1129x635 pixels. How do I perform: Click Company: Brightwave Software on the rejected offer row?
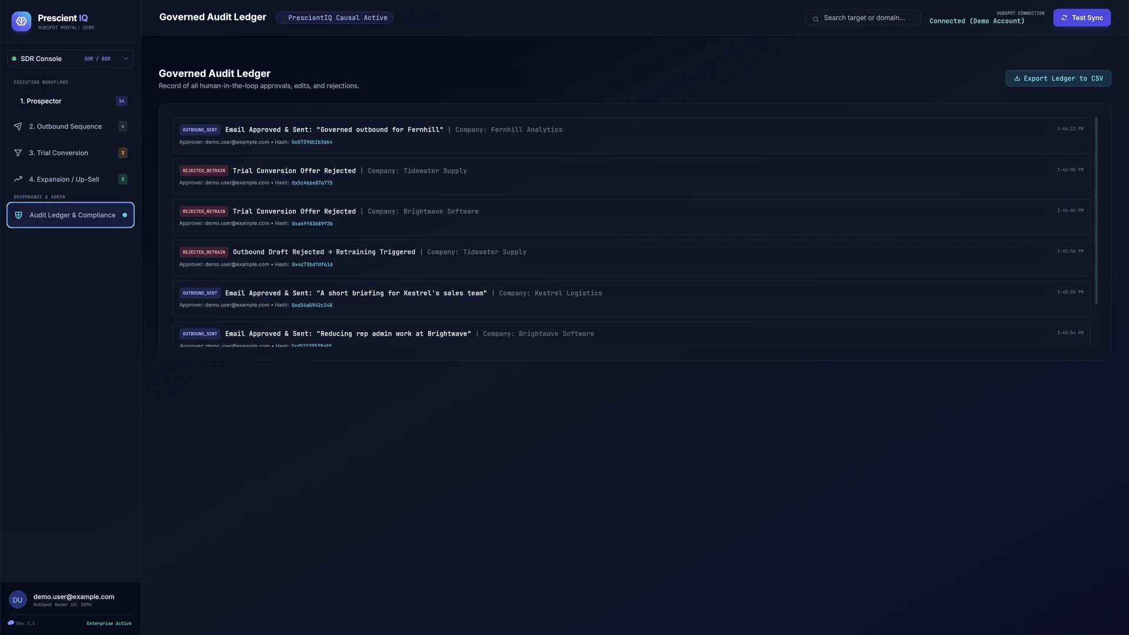[423, 212]
